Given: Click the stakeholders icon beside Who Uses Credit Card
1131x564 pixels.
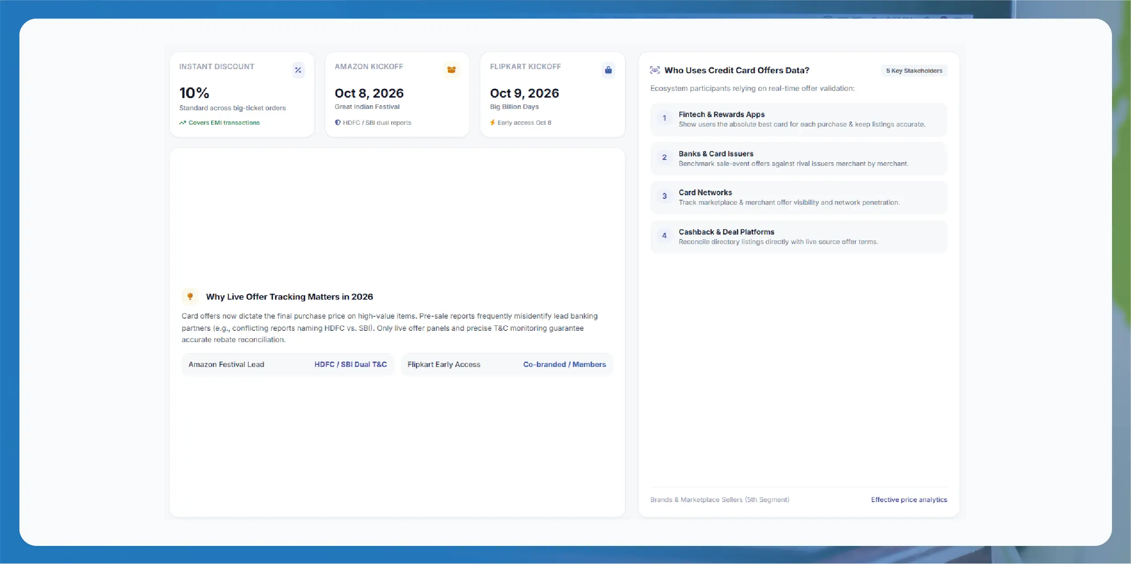Looking at the screenshot, I should click(x=655, y=70).
